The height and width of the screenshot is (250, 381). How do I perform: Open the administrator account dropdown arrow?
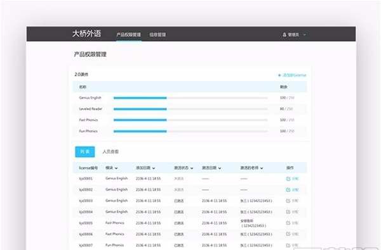pyautogui.click(x=304, y=35)
